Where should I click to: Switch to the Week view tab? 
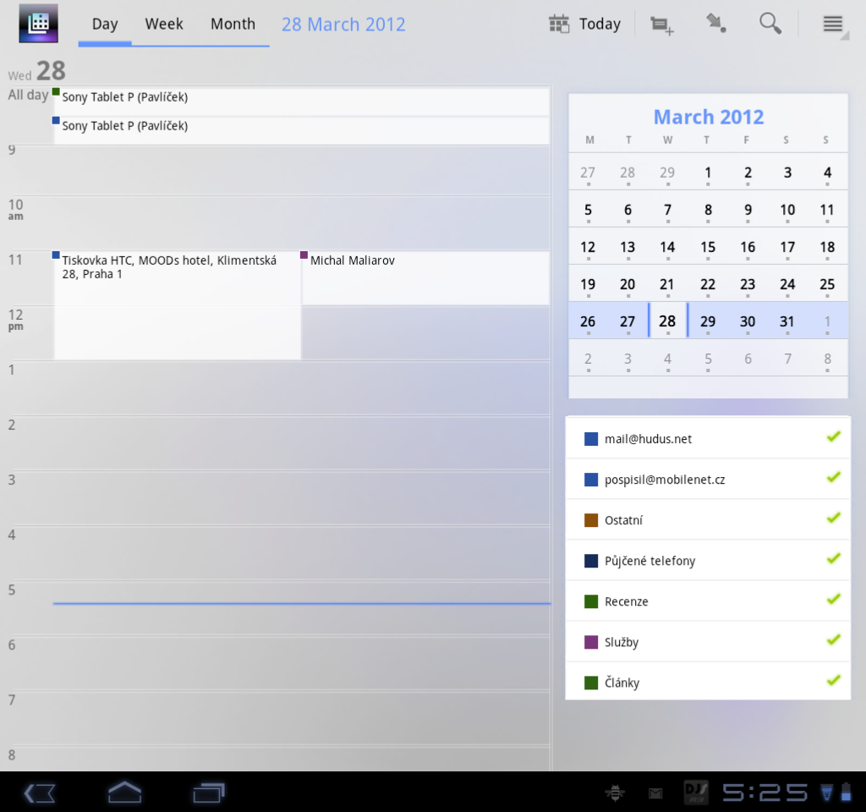coord(163,24)
